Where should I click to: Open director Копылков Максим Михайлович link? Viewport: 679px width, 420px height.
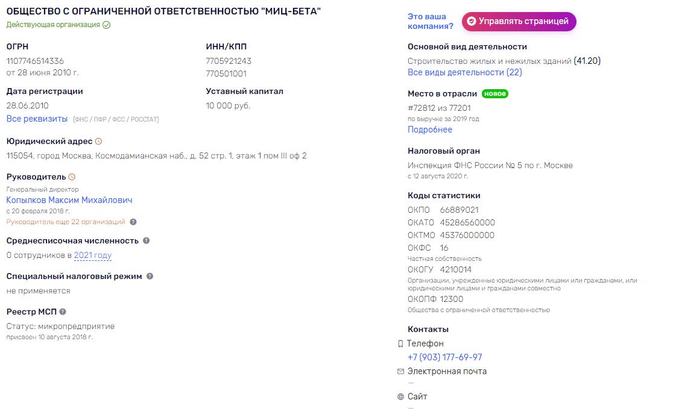click(x=69, y=200)
